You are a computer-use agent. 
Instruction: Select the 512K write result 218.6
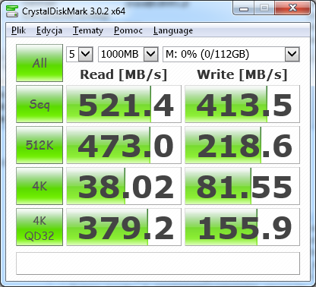[x=242, y=145]
